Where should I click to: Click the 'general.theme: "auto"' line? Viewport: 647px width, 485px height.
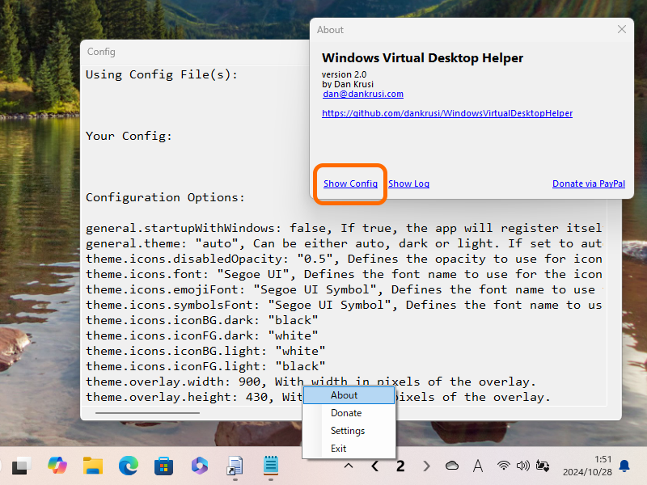click(x=345, y=243)
